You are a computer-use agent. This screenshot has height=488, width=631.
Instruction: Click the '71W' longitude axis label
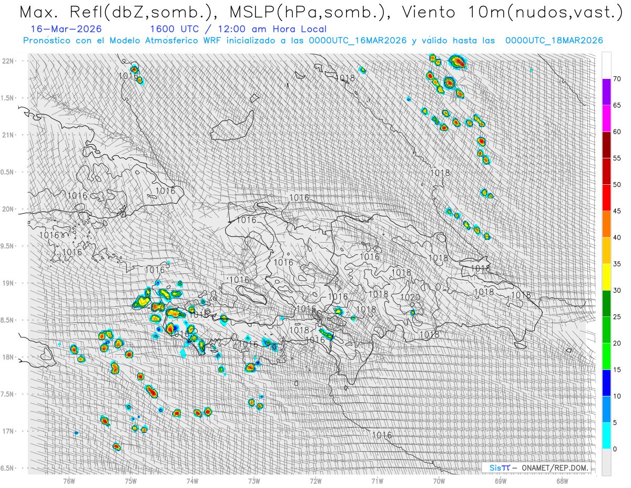tap(377, 481)
